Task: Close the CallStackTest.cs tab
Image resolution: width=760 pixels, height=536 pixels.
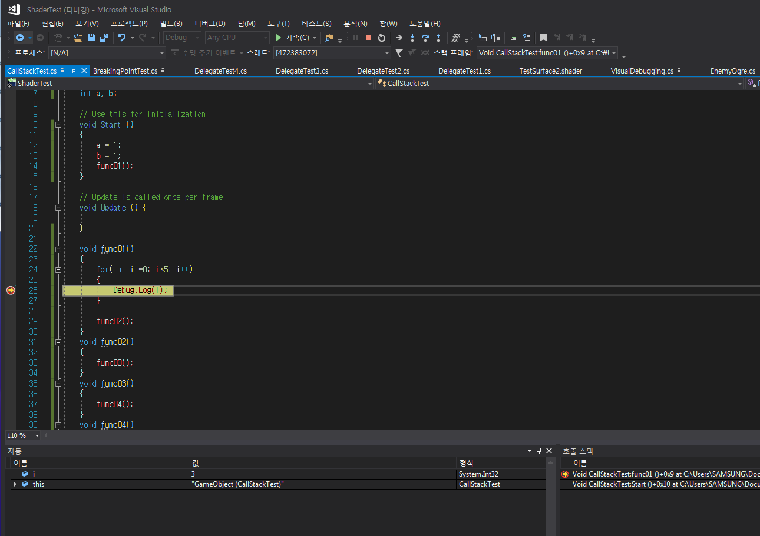Action: click(x=84, y=71)
